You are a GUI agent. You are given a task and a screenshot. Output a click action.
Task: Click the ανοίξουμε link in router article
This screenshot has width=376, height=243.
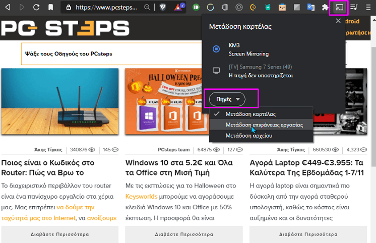pyautogui.click(x=102, y=218)
